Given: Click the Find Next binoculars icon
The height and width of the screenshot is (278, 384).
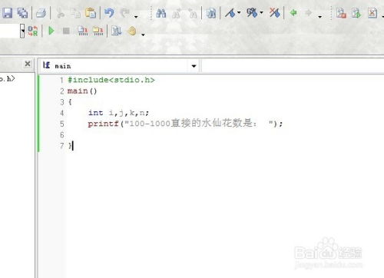Looking at the screenshot, I should point(177,13).
